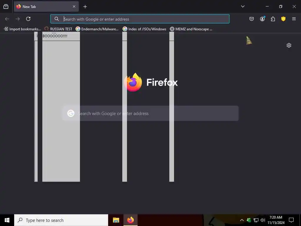Open Index of /ISOs/Windows bookmark
Screen dimensions: 301x226
144,29
